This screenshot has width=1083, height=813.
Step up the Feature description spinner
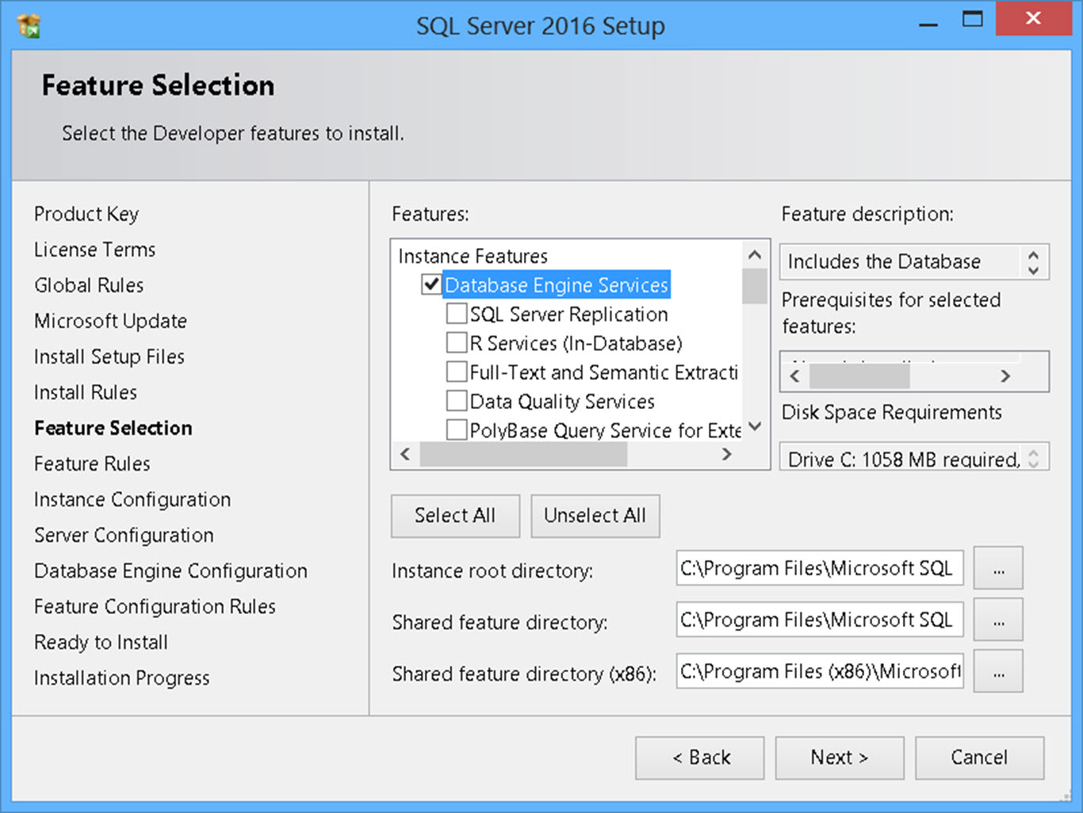(x=1032, y=256)
